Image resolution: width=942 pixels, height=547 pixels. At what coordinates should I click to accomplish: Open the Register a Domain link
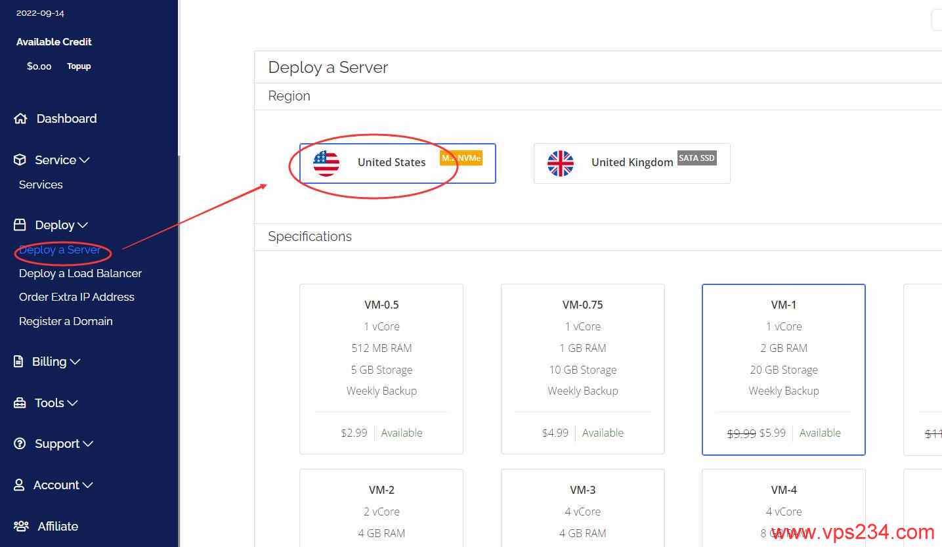click(x=66, y=321)
